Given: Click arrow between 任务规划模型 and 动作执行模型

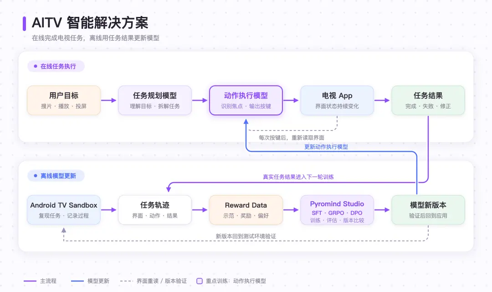Looking at the screenshot, I should point(200,100).
